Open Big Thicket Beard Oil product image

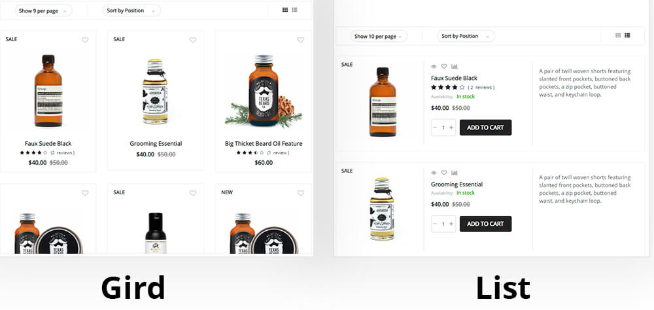[x=264, y=91]
